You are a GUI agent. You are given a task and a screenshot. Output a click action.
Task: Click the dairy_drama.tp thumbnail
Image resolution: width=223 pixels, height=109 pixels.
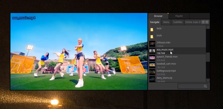152,79
